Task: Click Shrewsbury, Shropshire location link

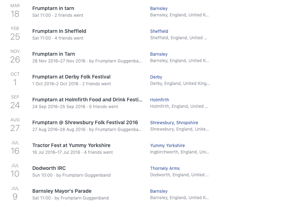Action: (x=174, y=123)
